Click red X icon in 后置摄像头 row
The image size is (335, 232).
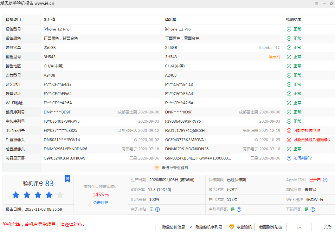(x=289, y=140)
